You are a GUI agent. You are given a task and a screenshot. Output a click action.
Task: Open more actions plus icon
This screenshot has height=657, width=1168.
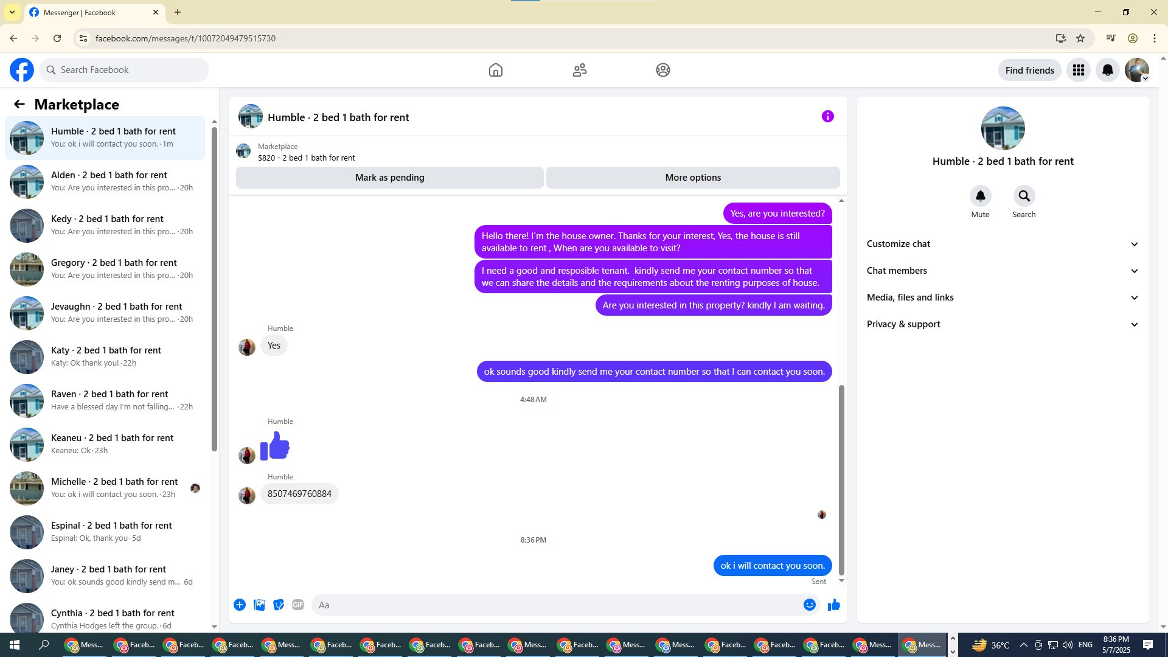pos(240,605)
